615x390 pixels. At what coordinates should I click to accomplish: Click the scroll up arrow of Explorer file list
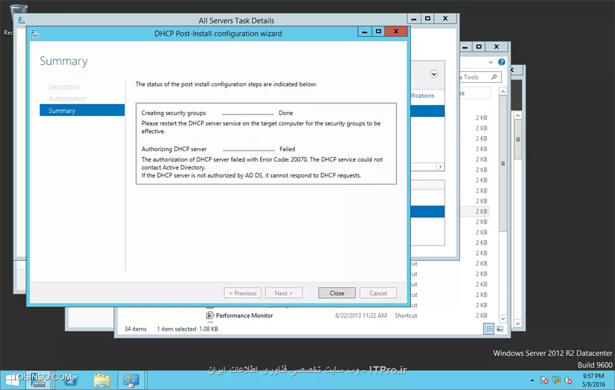coord(503,91)
